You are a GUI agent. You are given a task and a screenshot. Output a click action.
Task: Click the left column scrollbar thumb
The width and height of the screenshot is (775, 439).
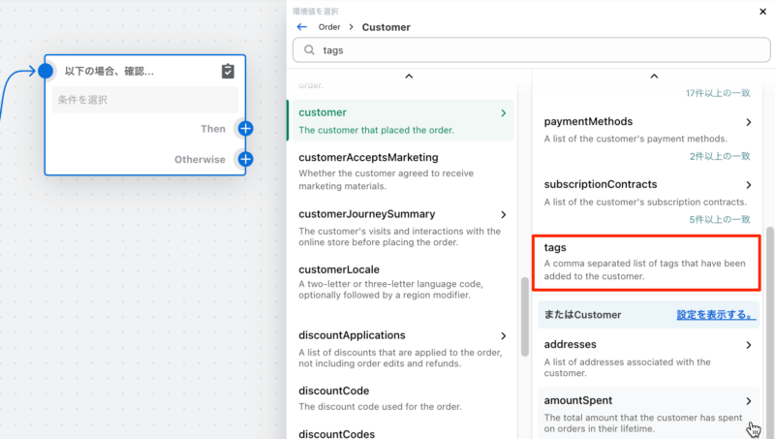point(524,317)
